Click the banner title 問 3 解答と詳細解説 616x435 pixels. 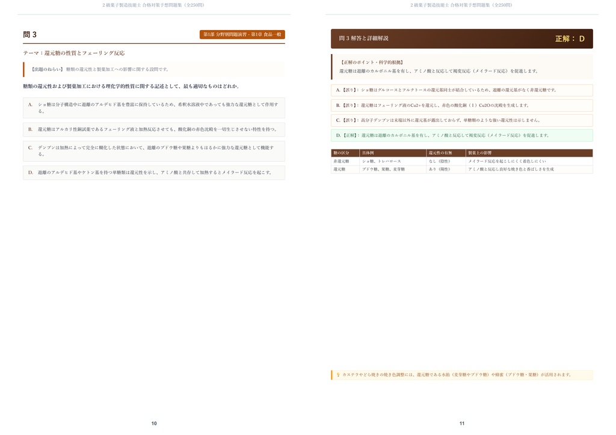[363, 38]
